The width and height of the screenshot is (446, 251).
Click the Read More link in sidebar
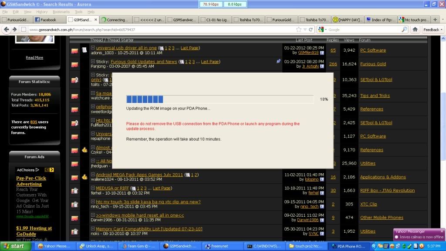coord(34,58)
